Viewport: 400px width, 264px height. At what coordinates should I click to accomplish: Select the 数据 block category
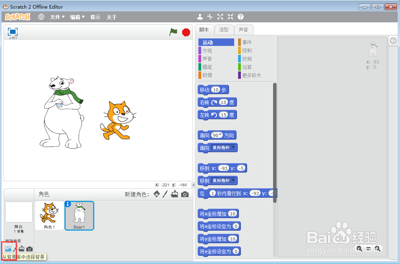click(x=217, y=75)
